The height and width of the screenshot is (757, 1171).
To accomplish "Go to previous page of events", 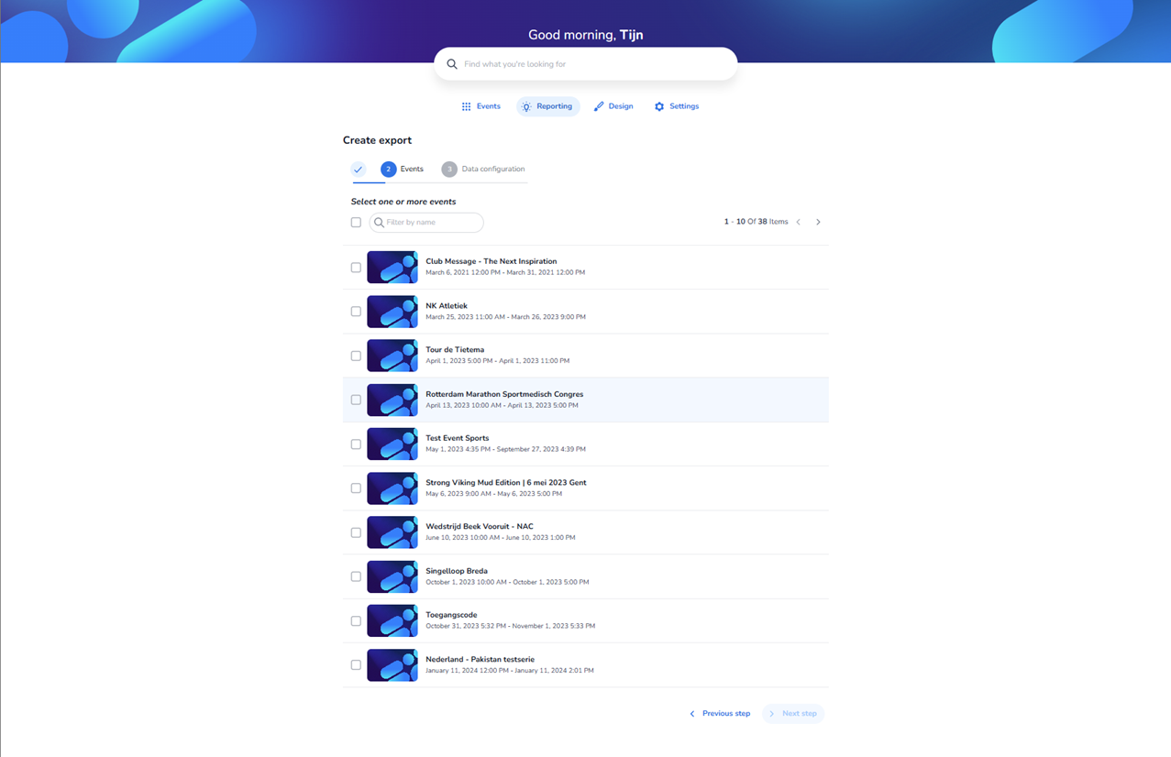I will point(799,222).
